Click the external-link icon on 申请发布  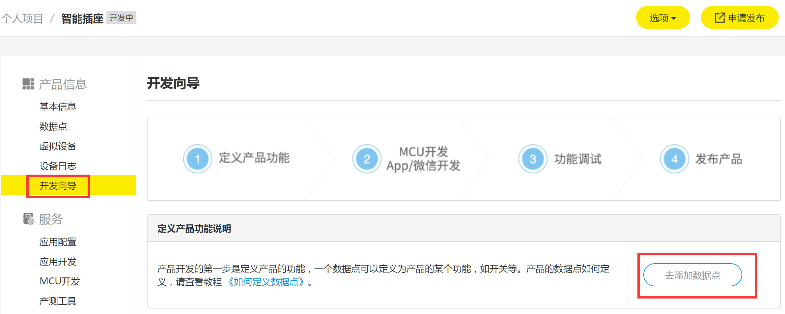pos(720,18)
